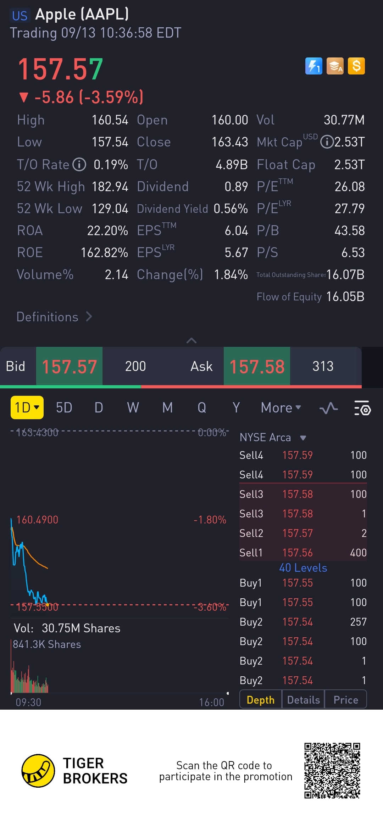383x832 pixels.
Task: Tap the blue lightning quick-trade icon
Action: (313, 66)
